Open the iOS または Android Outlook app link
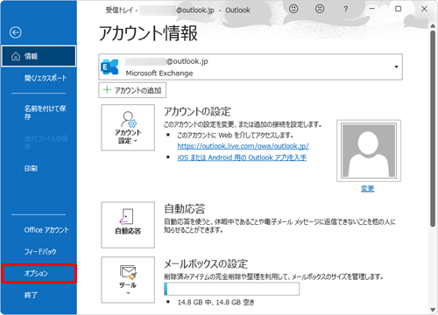 coord(242,157)
